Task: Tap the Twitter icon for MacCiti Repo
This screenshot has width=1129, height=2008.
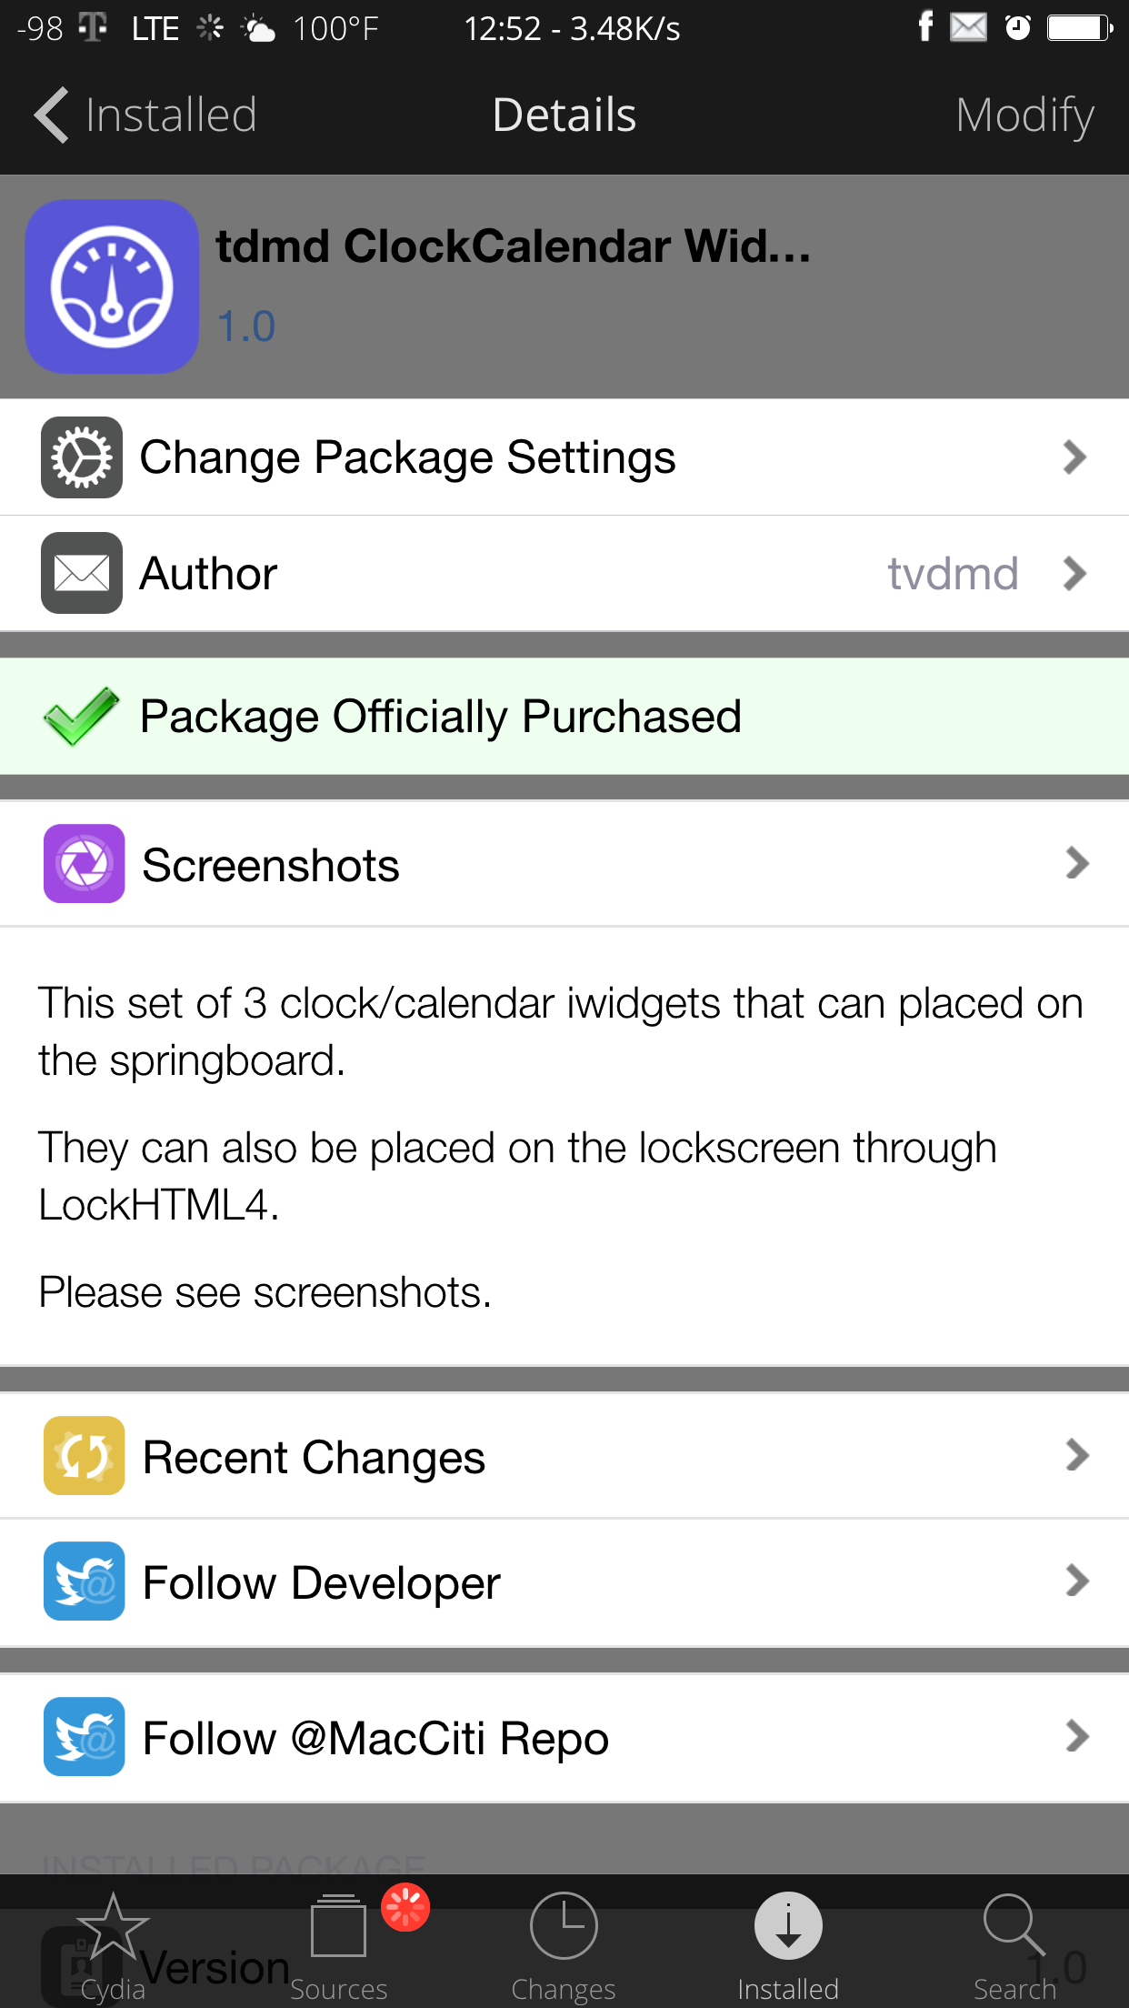Action: click(x=84, y=1736)
